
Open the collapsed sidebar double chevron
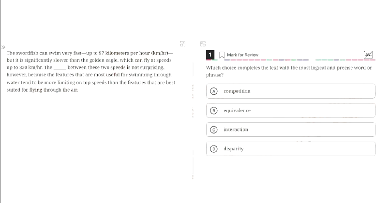click(3, 47)
